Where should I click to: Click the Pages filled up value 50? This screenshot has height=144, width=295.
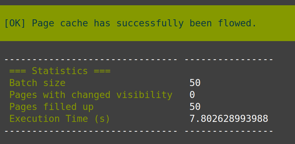tap(195, 107)
